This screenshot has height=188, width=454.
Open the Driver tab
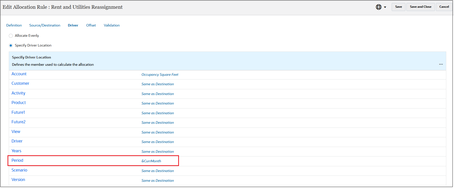[73, 25]
